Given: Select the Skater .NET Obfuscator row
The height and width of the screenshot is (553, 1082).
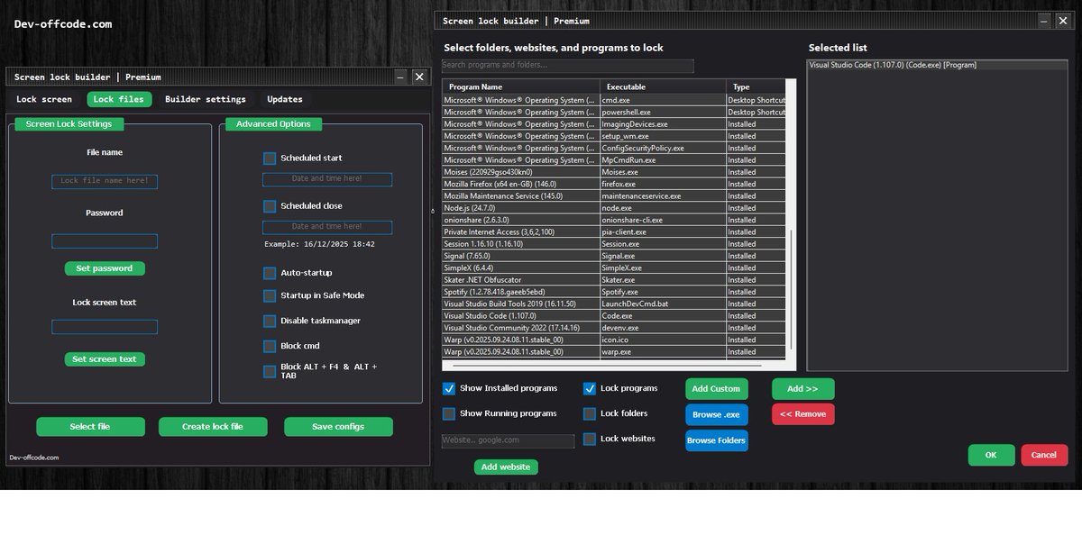Looking at the screenshot, I should (614, 280).
